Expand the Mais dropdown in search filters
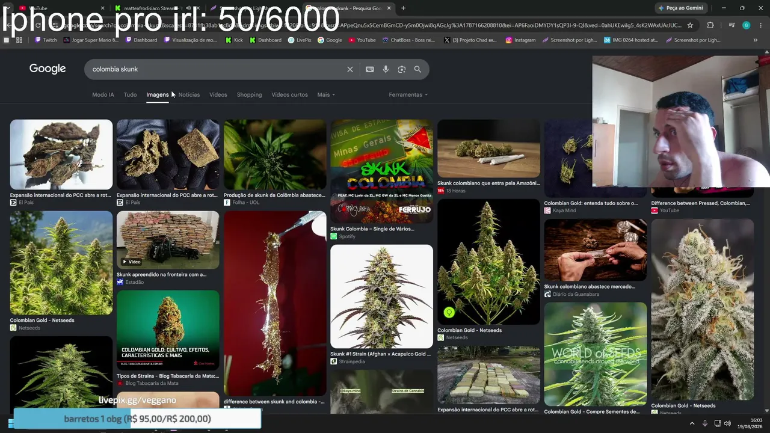Image resolution: width=770 pixels, height=433 pixels. (x=326, y=94)
